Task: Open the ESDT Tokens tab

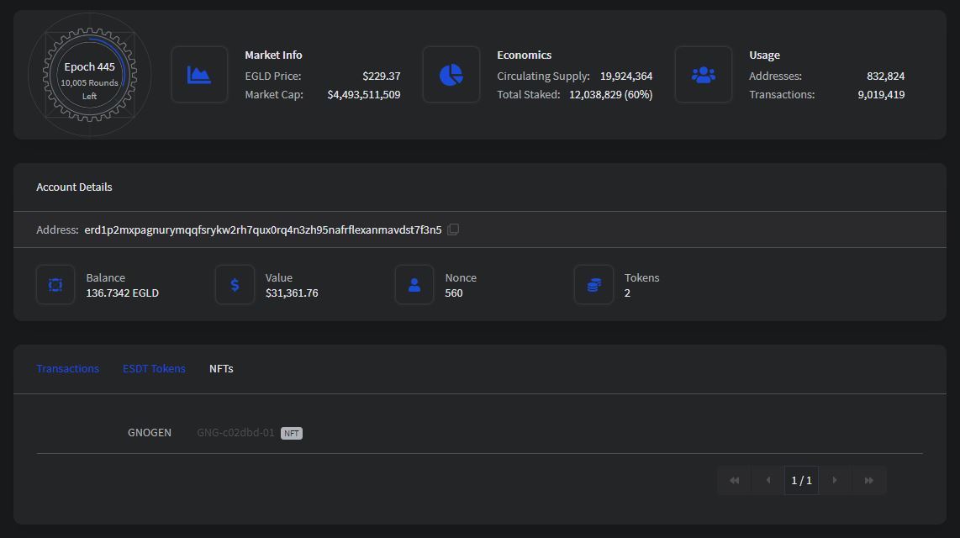Action: click(154, 368)
